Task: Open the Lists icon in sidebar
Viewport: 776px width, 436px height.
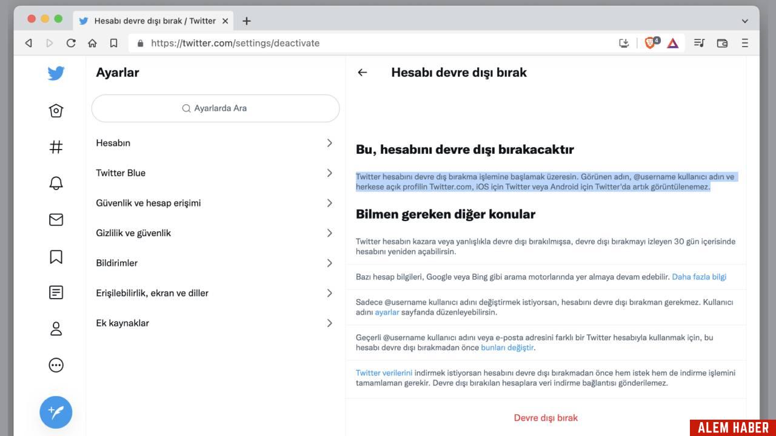Action: (x=56, y=292)
